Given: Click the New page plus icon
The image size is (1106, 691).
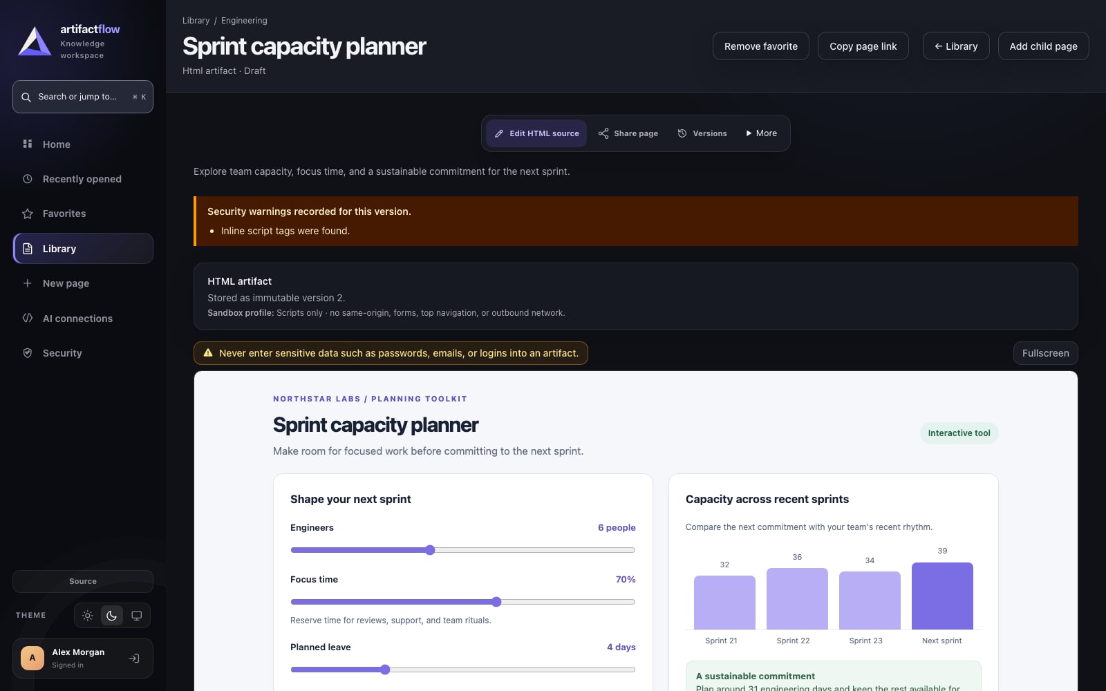Looking at the screenshot, I should (x=28, y=283).
